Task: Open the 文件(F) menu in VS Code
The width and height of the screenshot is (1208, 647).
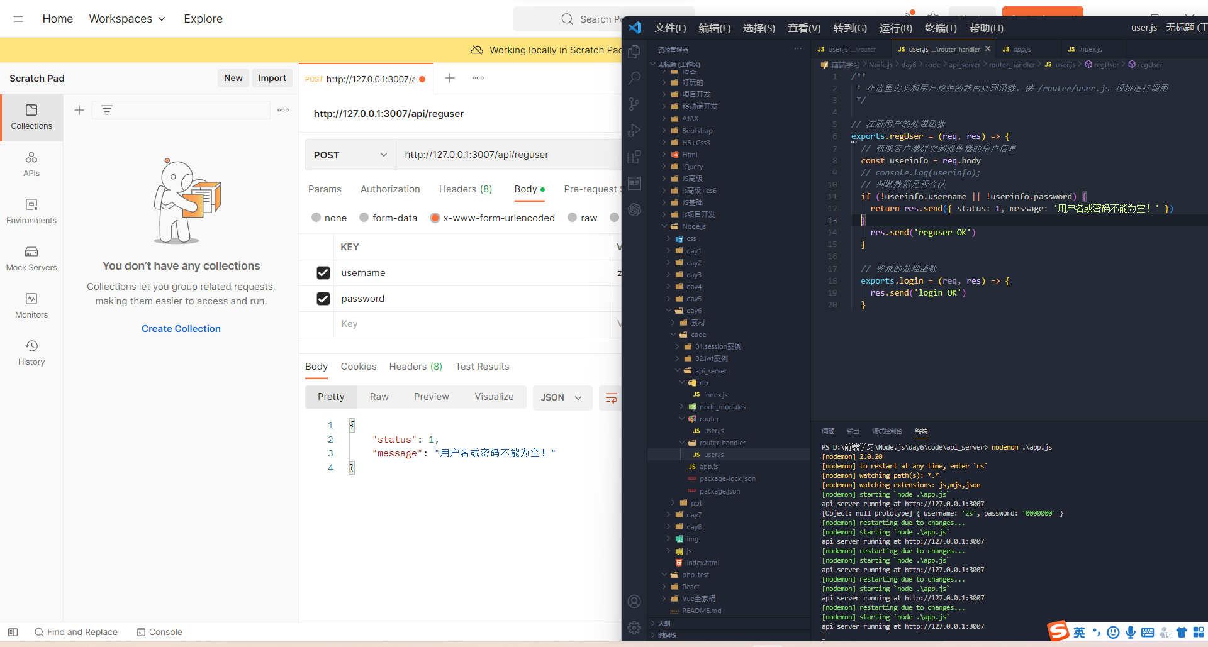Action: [670, 28]
